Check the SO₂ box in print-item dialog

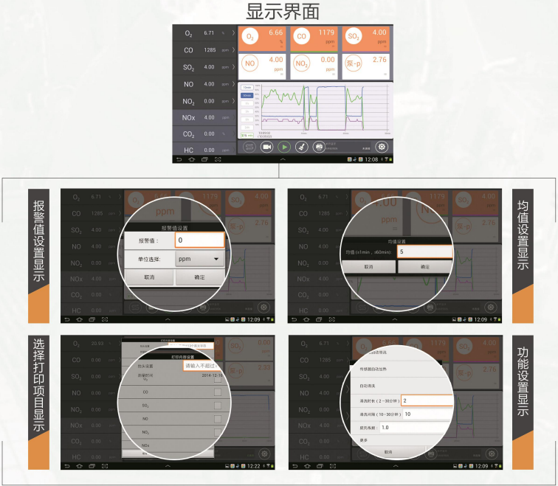[218, 406]
